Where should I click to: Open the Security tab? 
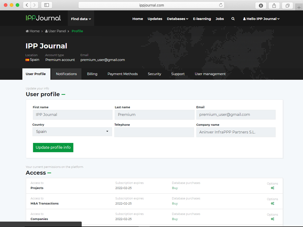[x=154, y=74]
